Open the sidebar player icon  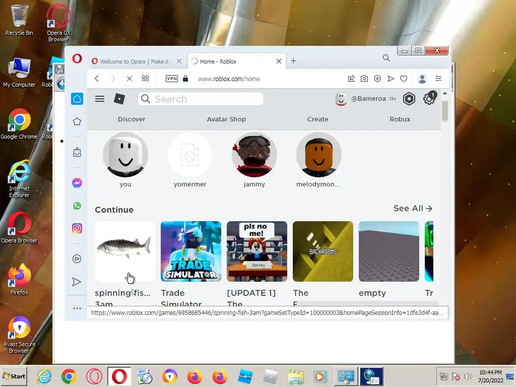pos(77,259)
